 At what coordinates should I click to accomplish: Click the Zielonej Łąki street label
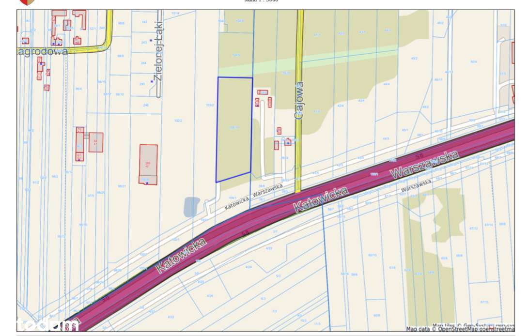(x=159, y=51)
